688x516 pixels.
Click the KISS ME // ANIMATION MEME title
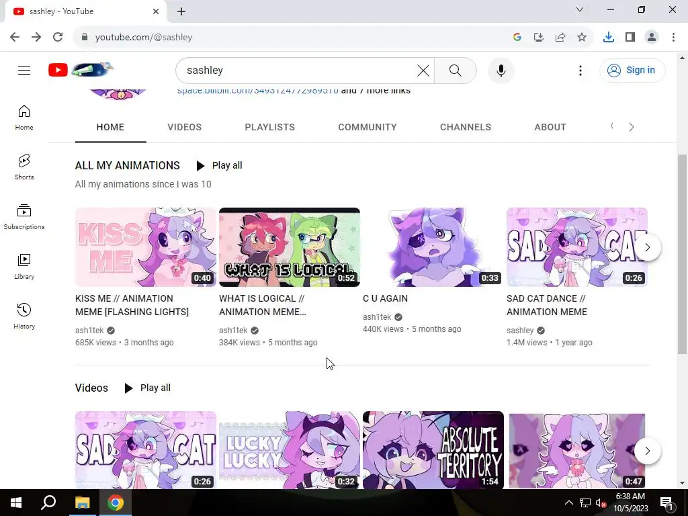132,305
